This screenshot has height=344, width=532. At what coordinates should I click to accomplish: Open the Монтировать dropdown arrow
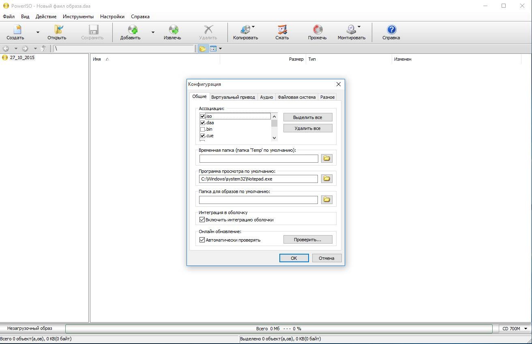(359, 27)
